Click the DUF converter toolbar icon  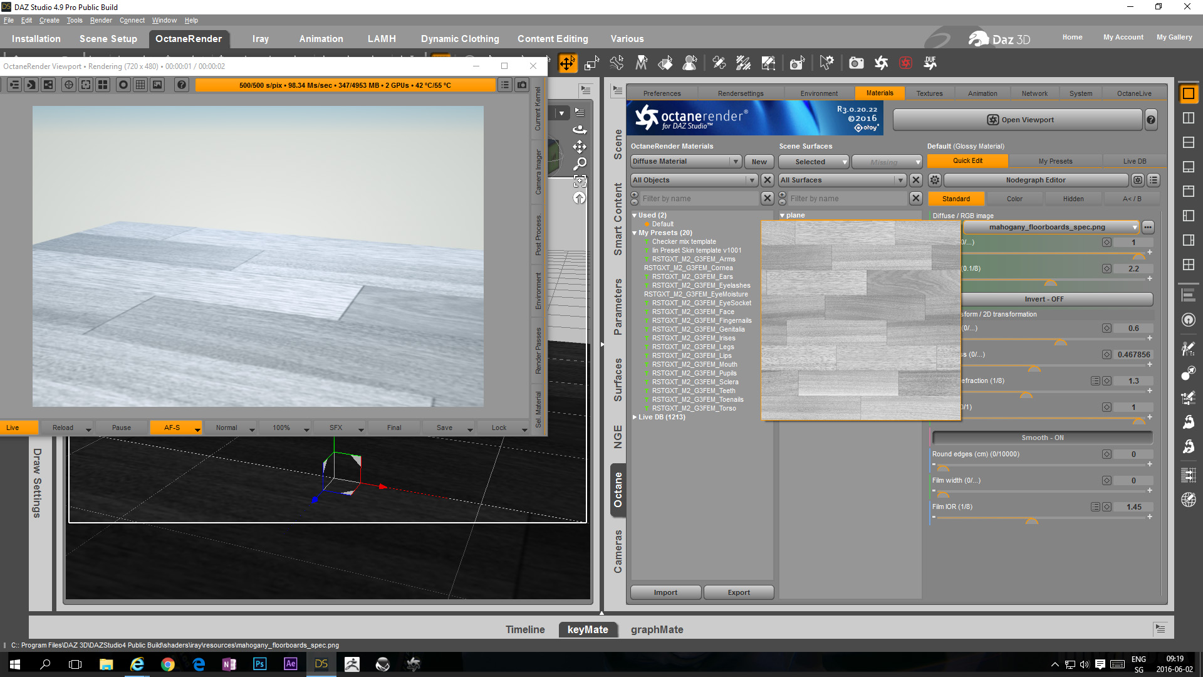tap(930, 63)
